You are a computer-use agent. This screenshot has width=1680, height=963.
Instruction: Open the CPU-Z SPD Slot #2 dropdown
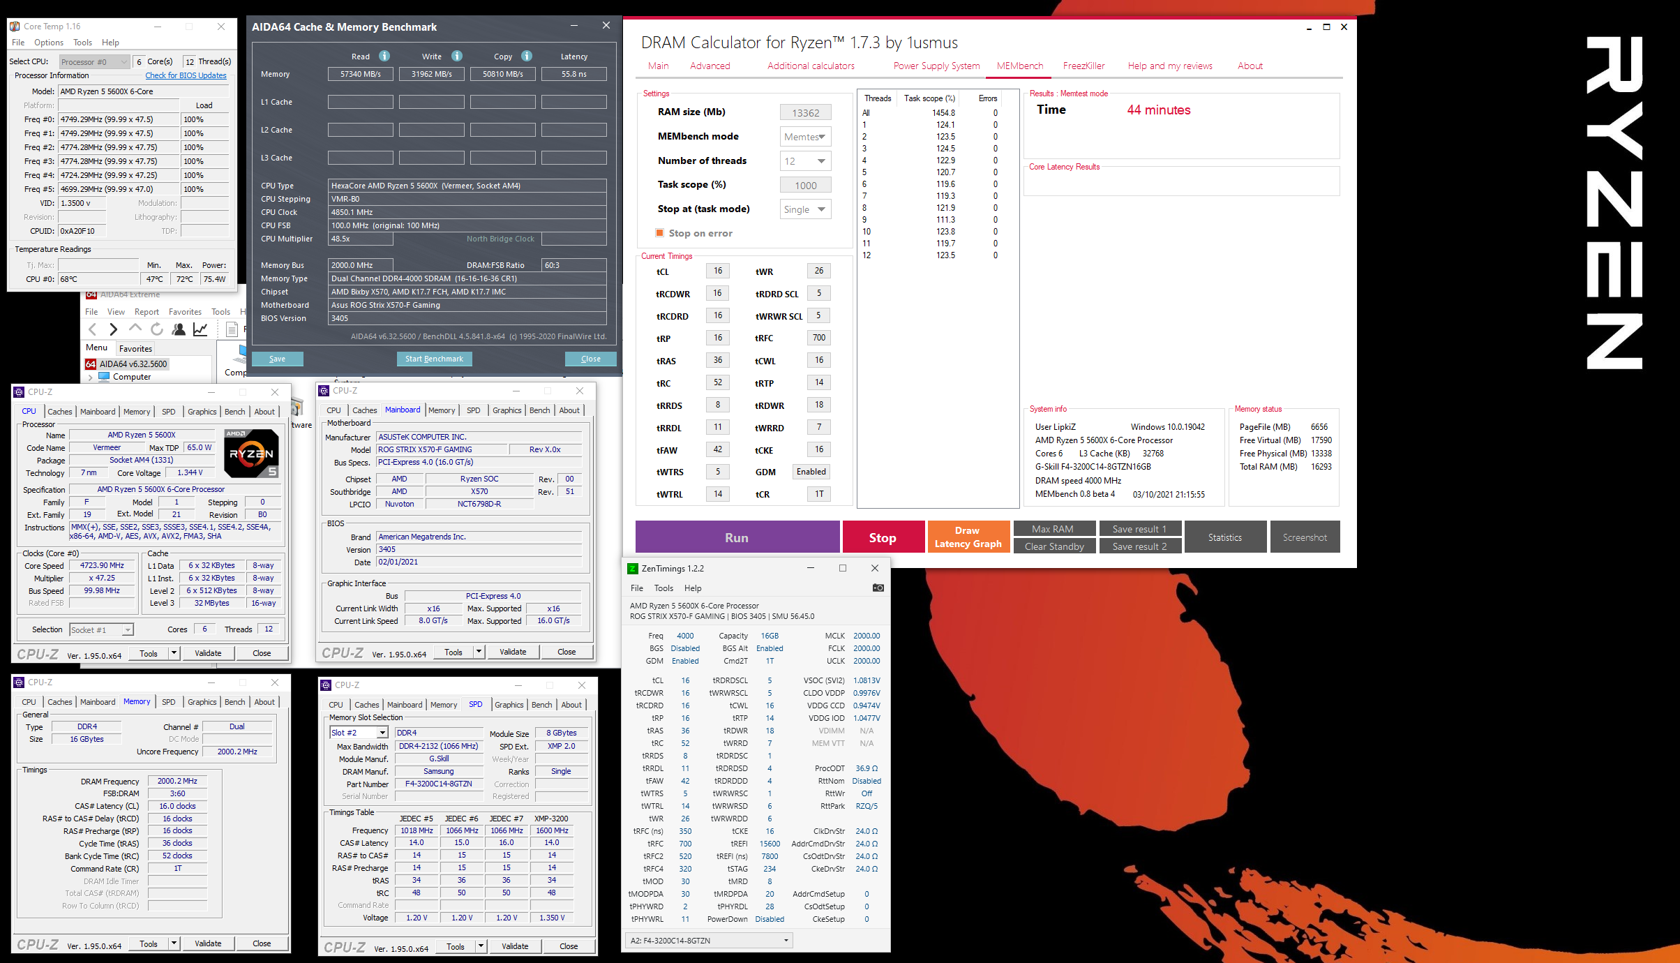tap(359, 733)
